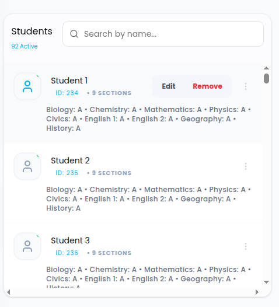Click 9 SECTIONS under Student 2
The height and width of the screenshot is (307, 279).
(111, 173)
